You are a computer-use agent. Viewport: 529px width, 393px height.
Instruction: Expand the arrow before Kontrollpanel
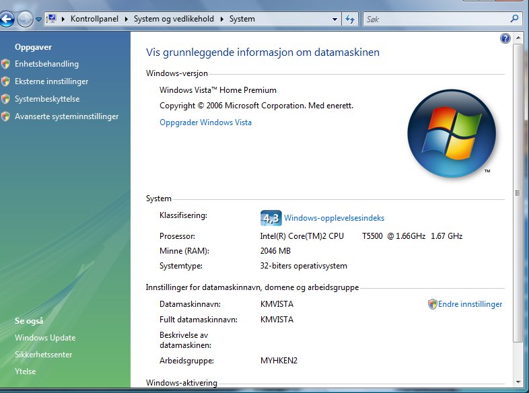click(63, 19)
